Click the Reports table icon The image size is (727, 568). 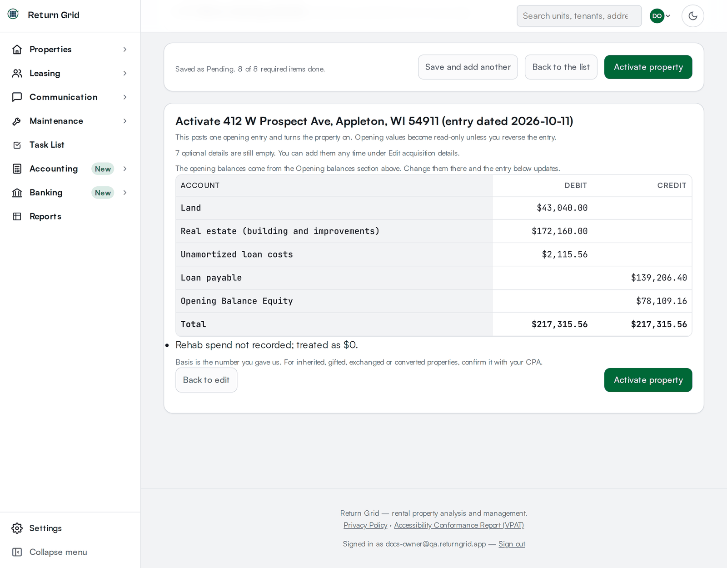(17, 216)
